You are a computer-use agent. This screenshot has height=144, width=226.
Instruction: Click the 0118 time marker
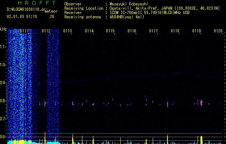(175, 31)
